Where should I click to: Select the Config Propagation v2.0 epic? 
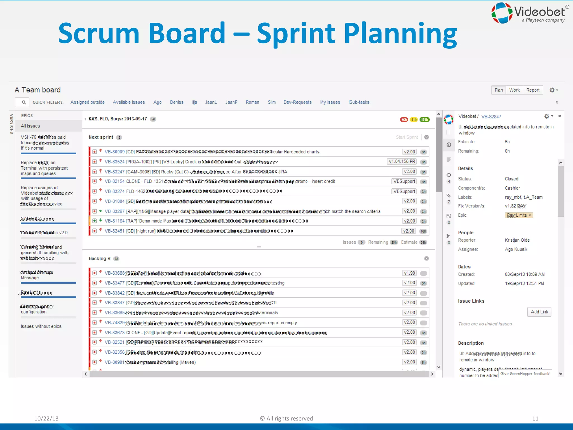(x=44, y=233)
